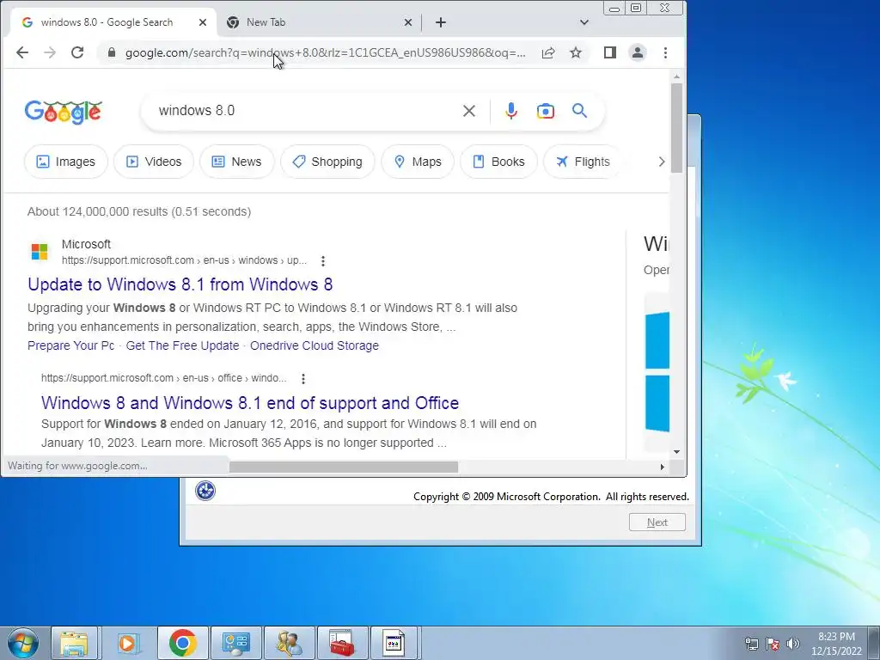This screenshot has width=880, height=660.
Task: Click the horizontal scrollbar thumb
Action: coord(344,467)
